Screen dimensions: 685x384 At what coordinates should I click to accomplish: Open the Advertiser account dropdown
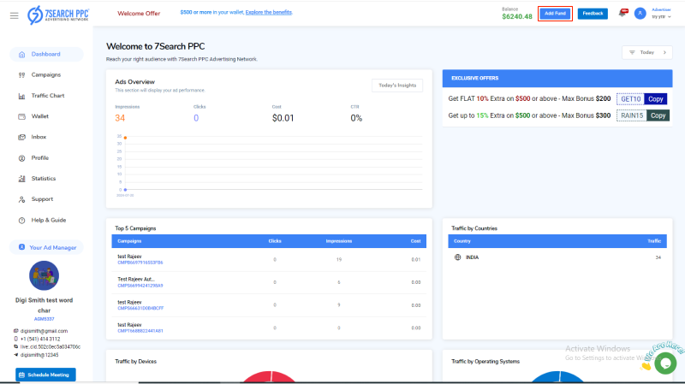point(661,14)
